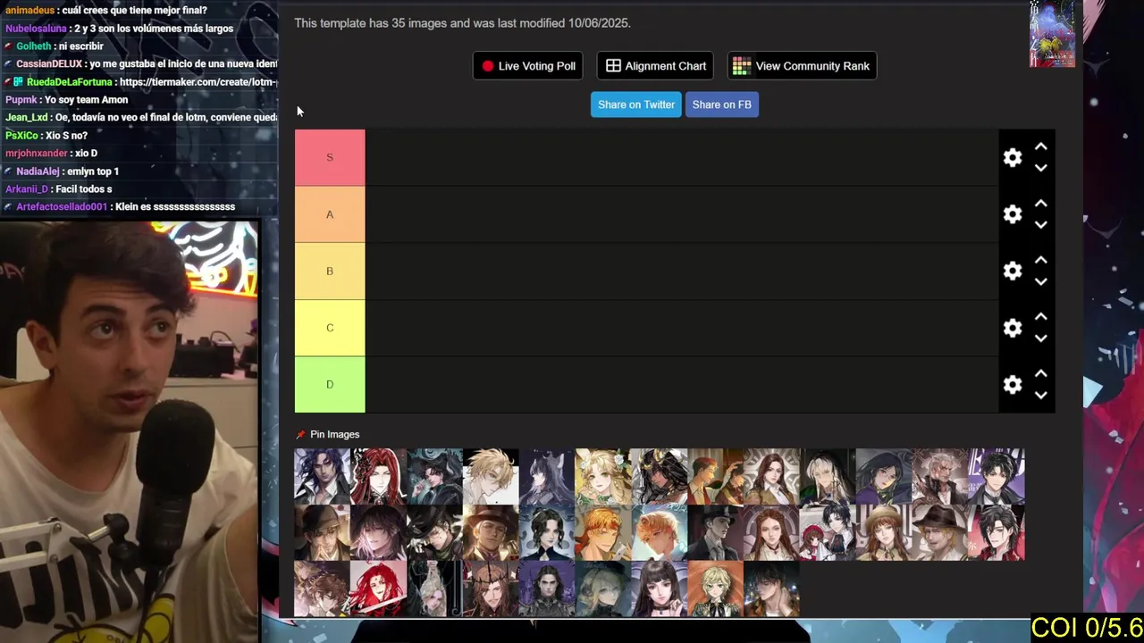The image size is (1144, 643).
Task: Click username Pupmk in chat
Action: pos(21,100)
